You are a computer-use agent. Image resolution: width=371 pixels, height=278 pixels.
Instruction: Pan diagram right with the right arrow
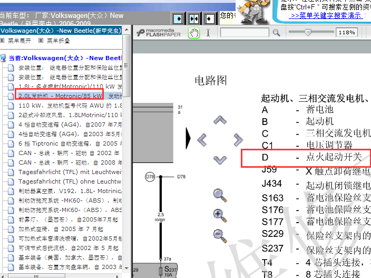(x=238, y=140)
